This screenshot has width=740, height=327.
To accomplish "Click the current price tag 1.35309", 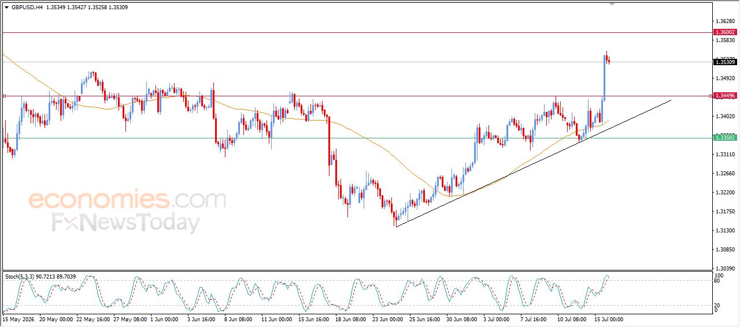I will tap(726, 62).
